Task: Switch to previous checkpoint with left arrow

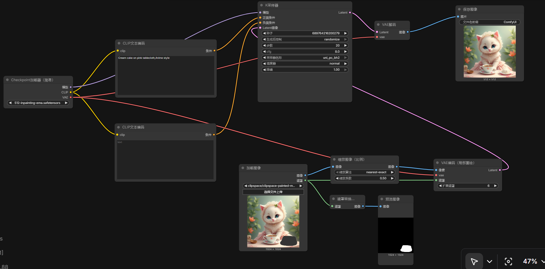Action: click(10, 103)
